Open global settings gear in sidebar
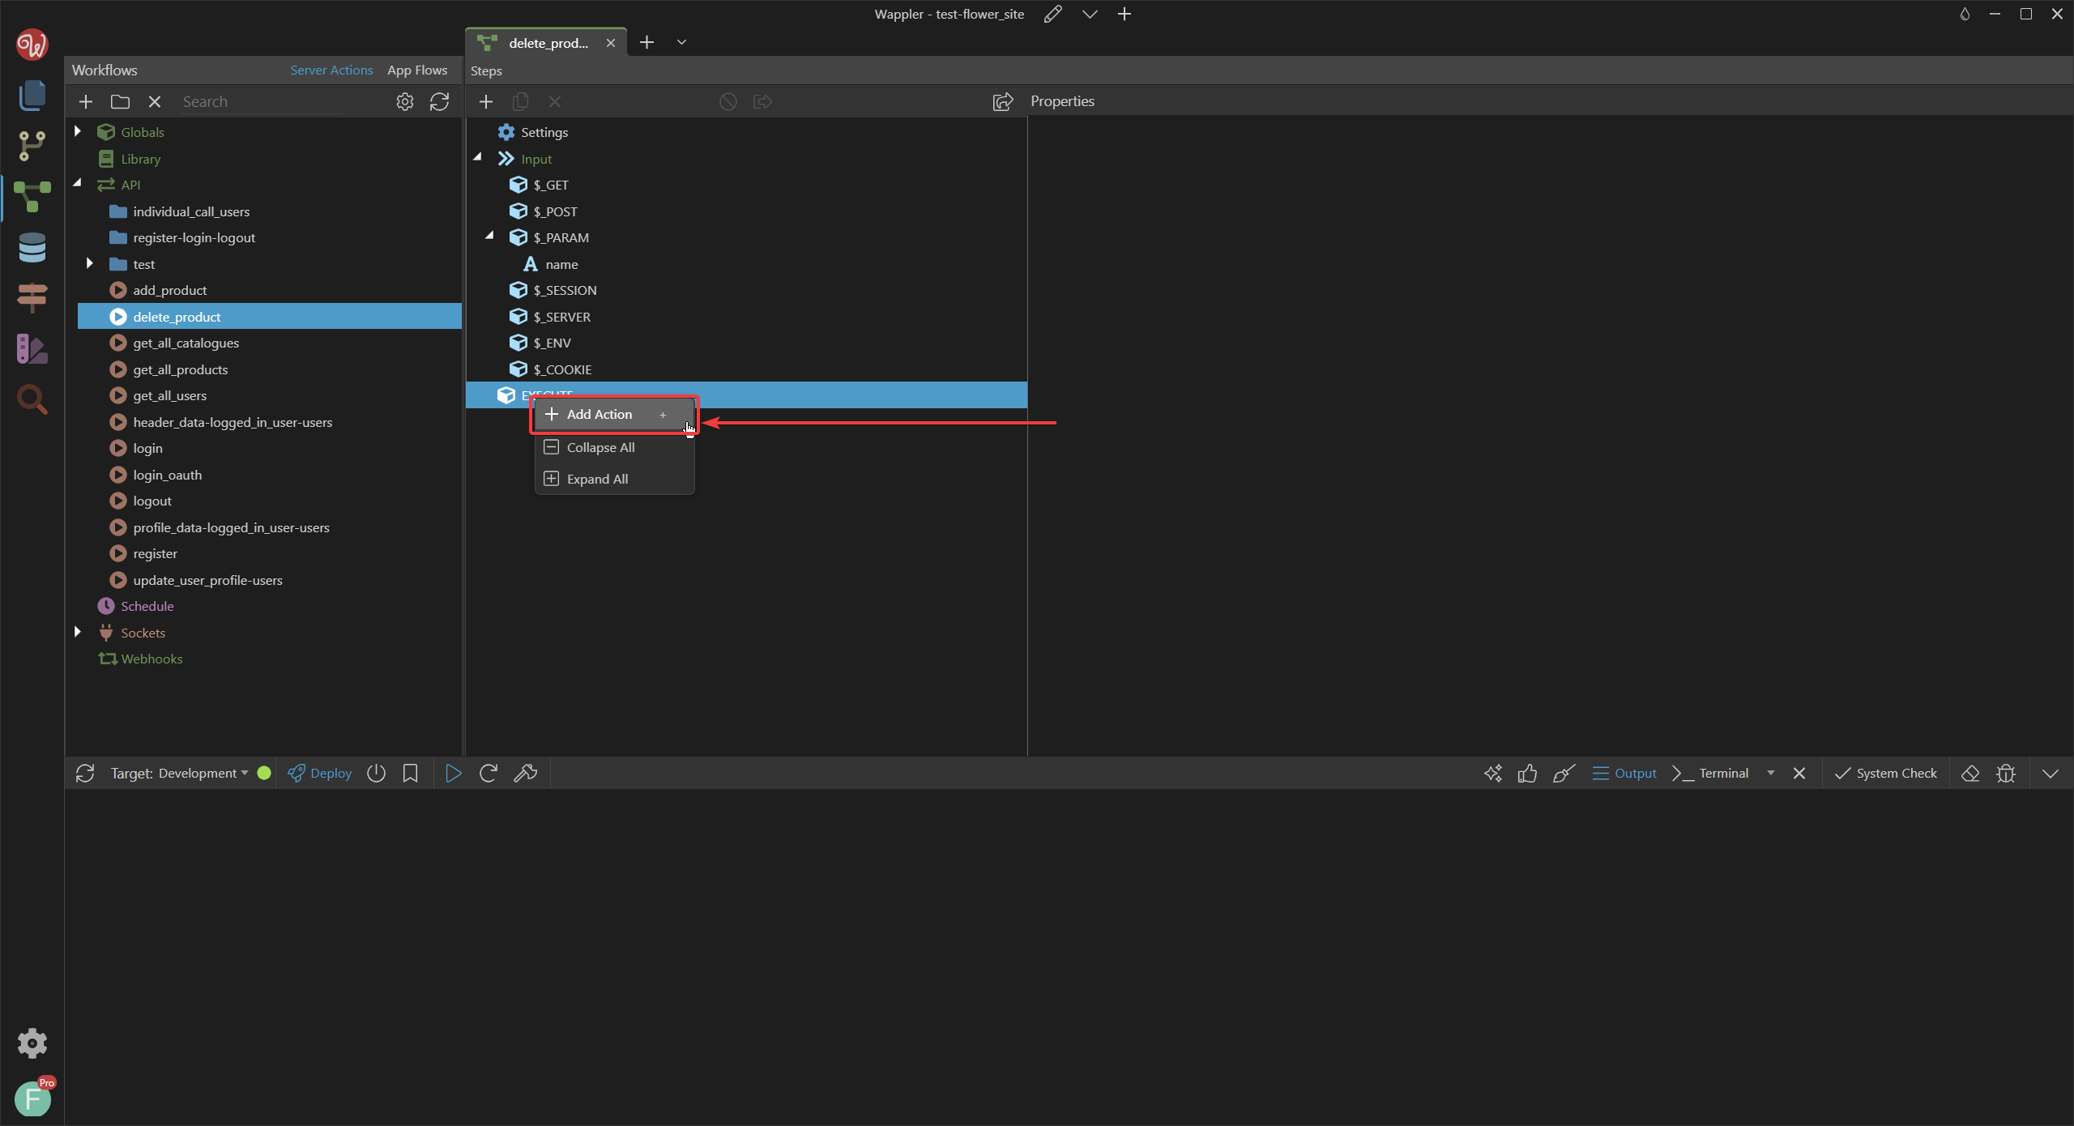 pos(32,1043)
